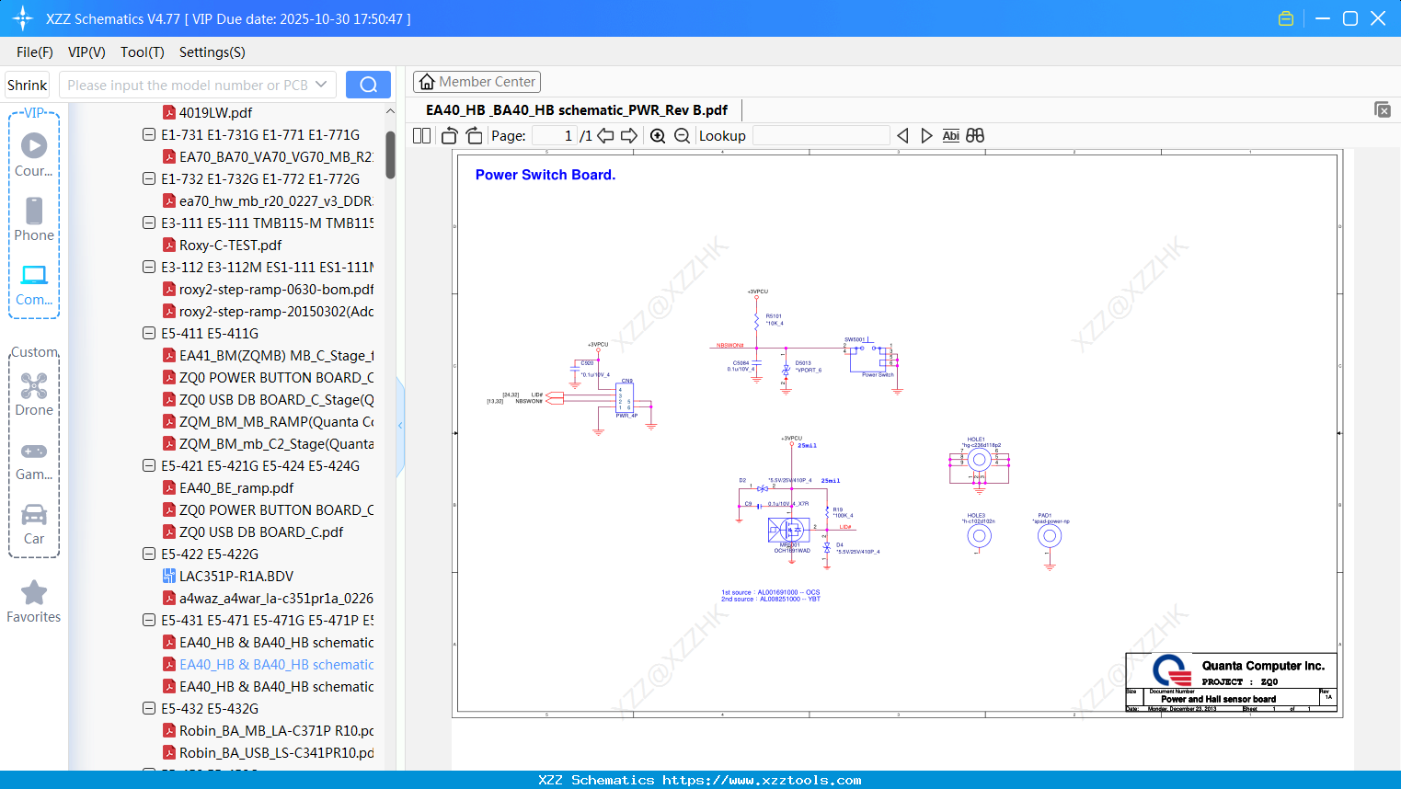Screen dimensions: 1401x789
Task: Collapse the E5-431 E5-471 tree node
Action: tap(149, 620)
